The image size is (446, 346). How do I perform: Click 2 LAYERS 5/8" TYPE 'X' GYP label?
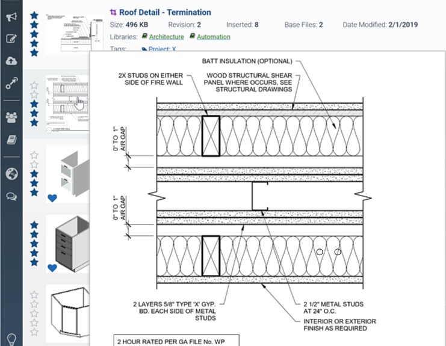[175, 311]
